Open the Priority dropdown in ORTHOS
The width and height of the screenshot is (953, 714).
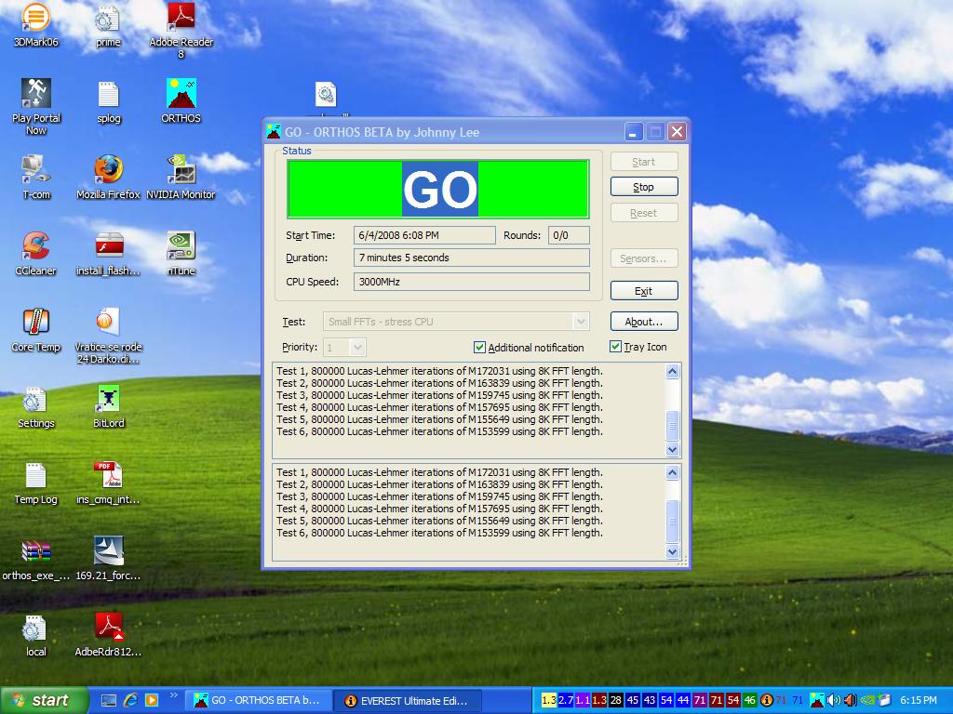(x=344, y=348)
